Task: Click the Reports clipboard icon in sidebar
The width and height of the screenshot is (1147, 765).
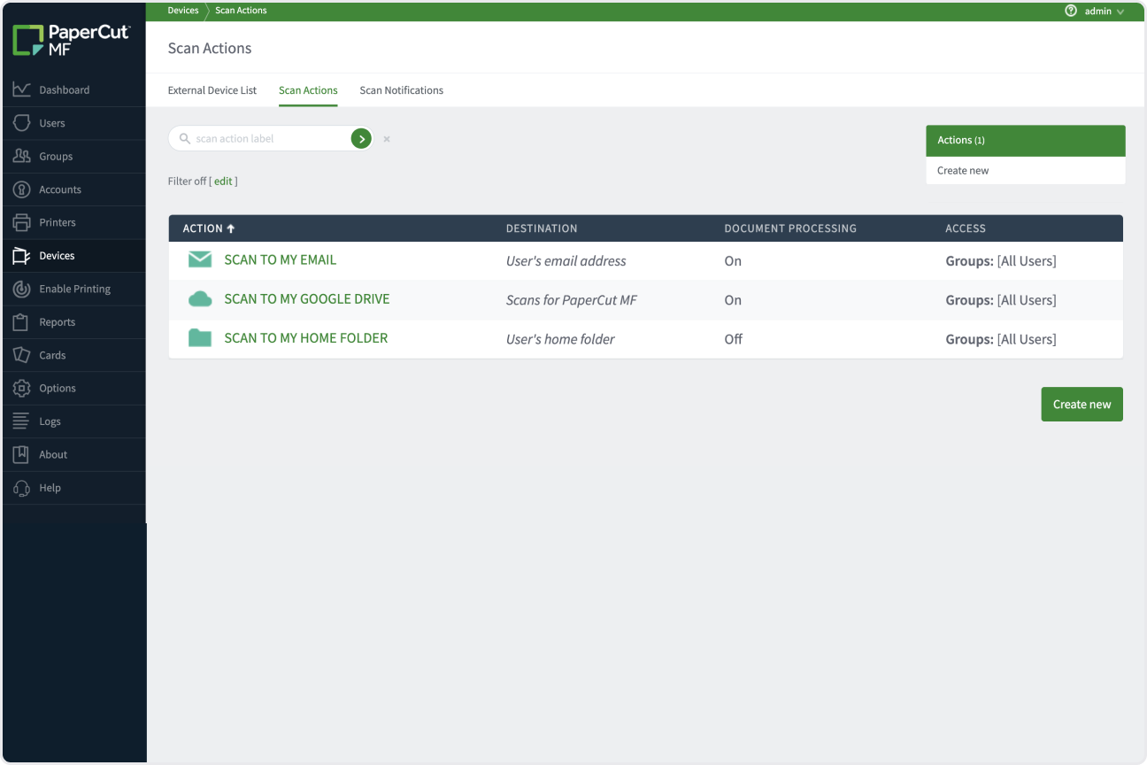Action: click(x=22, y=322)
